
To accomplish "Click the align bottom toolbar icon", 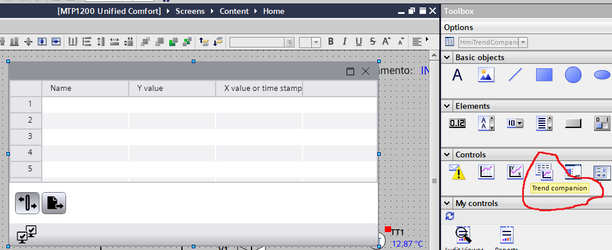I will pos(14,41).
